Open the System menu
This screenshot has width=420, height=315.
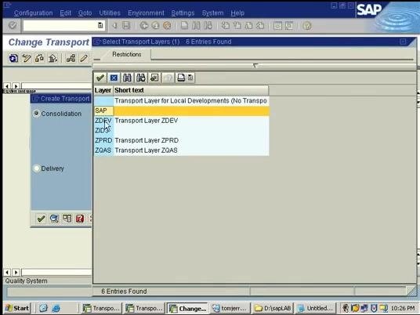212,13
